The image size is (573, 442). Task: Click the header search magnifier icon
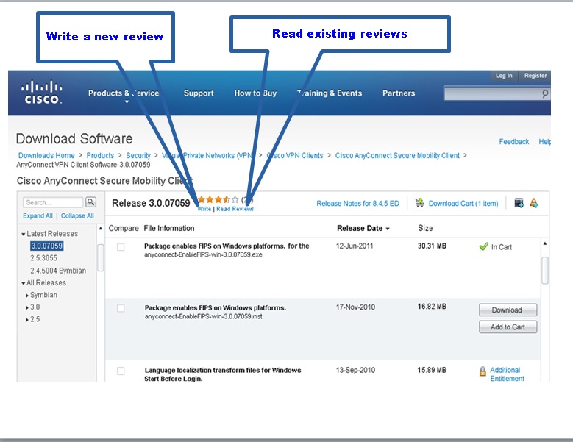[544, 94]
